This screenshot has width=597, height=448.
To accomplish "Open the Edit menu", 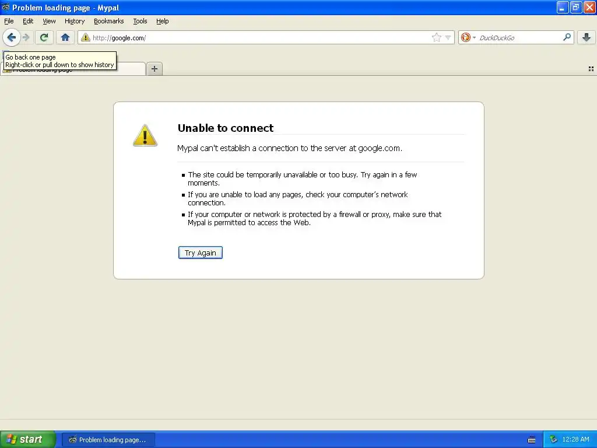I will [x=28, y=21].
